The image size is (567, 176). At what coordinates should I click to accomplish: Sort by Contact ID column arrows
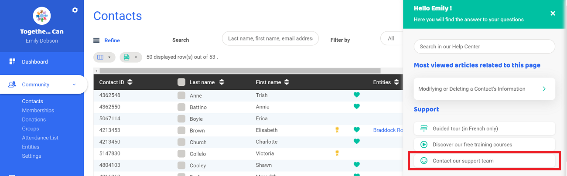click(130, 82)
